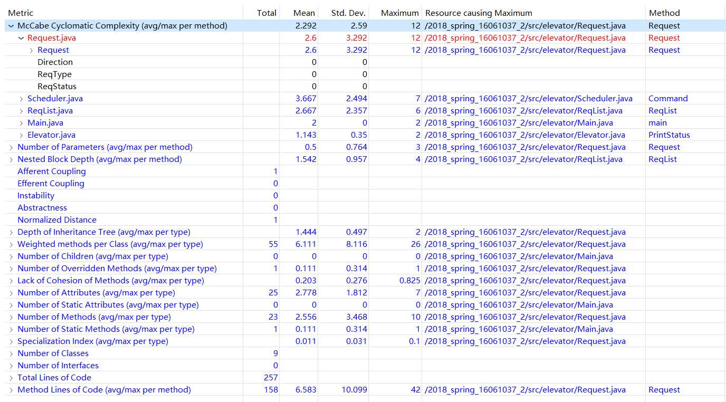Collapse the Request.java tree node
This screenshot has height=402, width=726.
coord(21,38)
